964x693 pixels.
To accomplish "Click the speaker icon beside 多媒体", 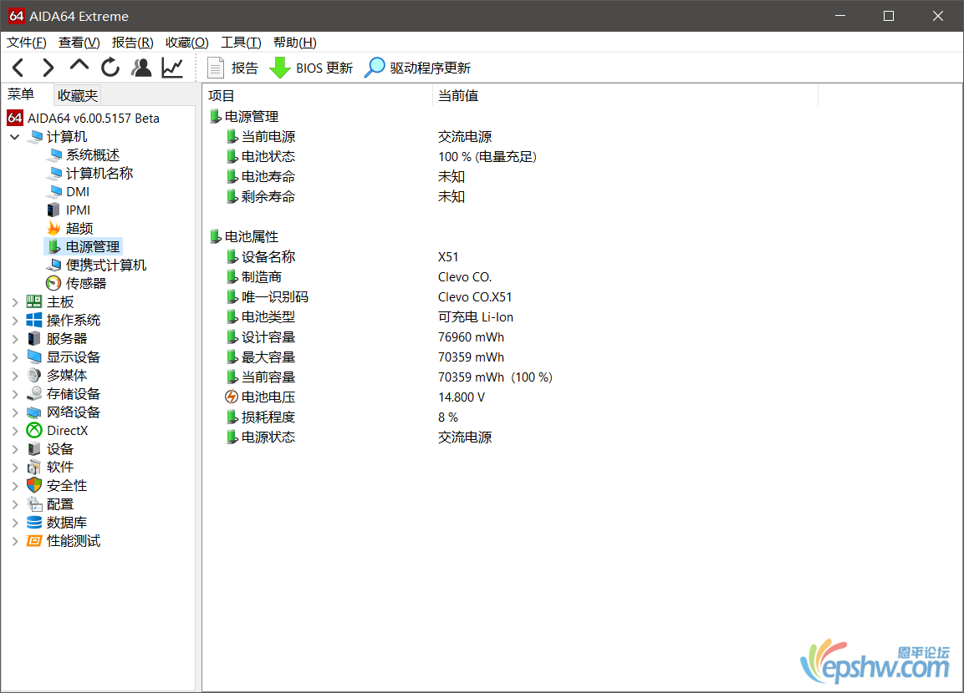I will [34, 375].
